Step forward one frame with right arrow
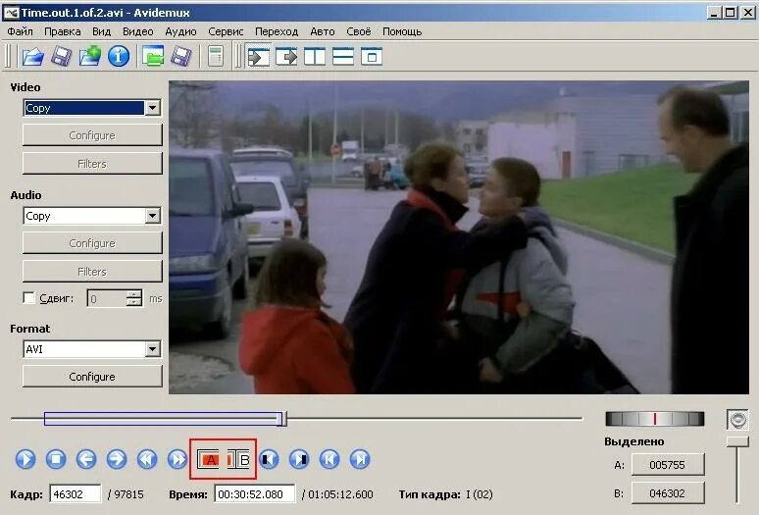This screenshot has height=515, width=759. (117, 459)
